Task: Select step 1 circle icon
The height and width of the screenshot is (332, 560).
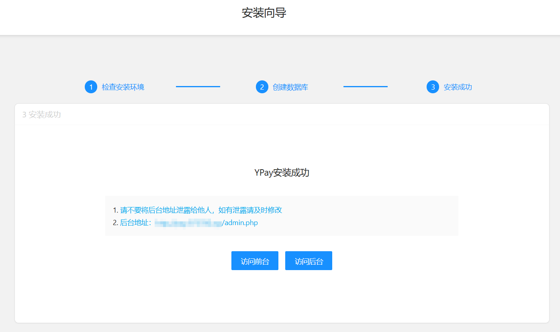Action: click(x=91, y=87)
